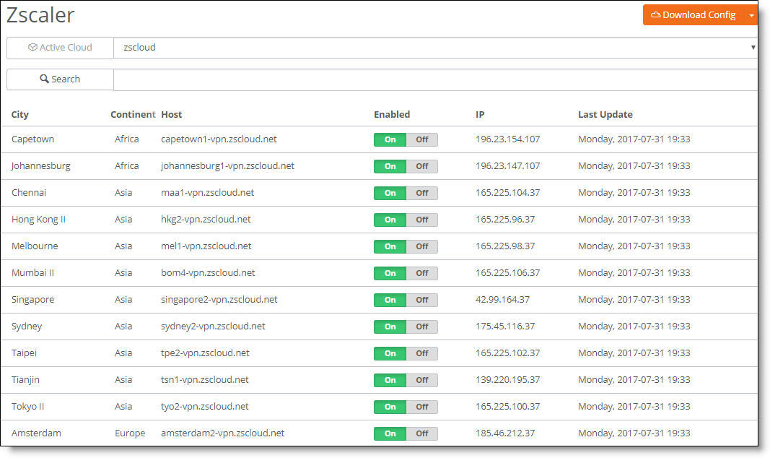This screenshot has width=770, height=458.
Task: Turn Off the Hong Kong II node
Action: click(x=422, y=220)
